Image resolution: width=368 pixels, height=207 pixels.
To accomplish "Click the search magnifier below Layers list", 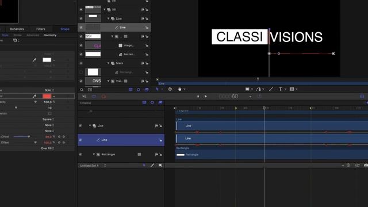I will 82,90.
